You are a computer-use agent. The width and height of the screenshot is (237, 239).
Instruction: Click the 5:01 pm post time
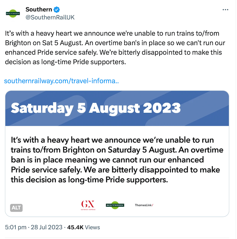tap(15, 227)
